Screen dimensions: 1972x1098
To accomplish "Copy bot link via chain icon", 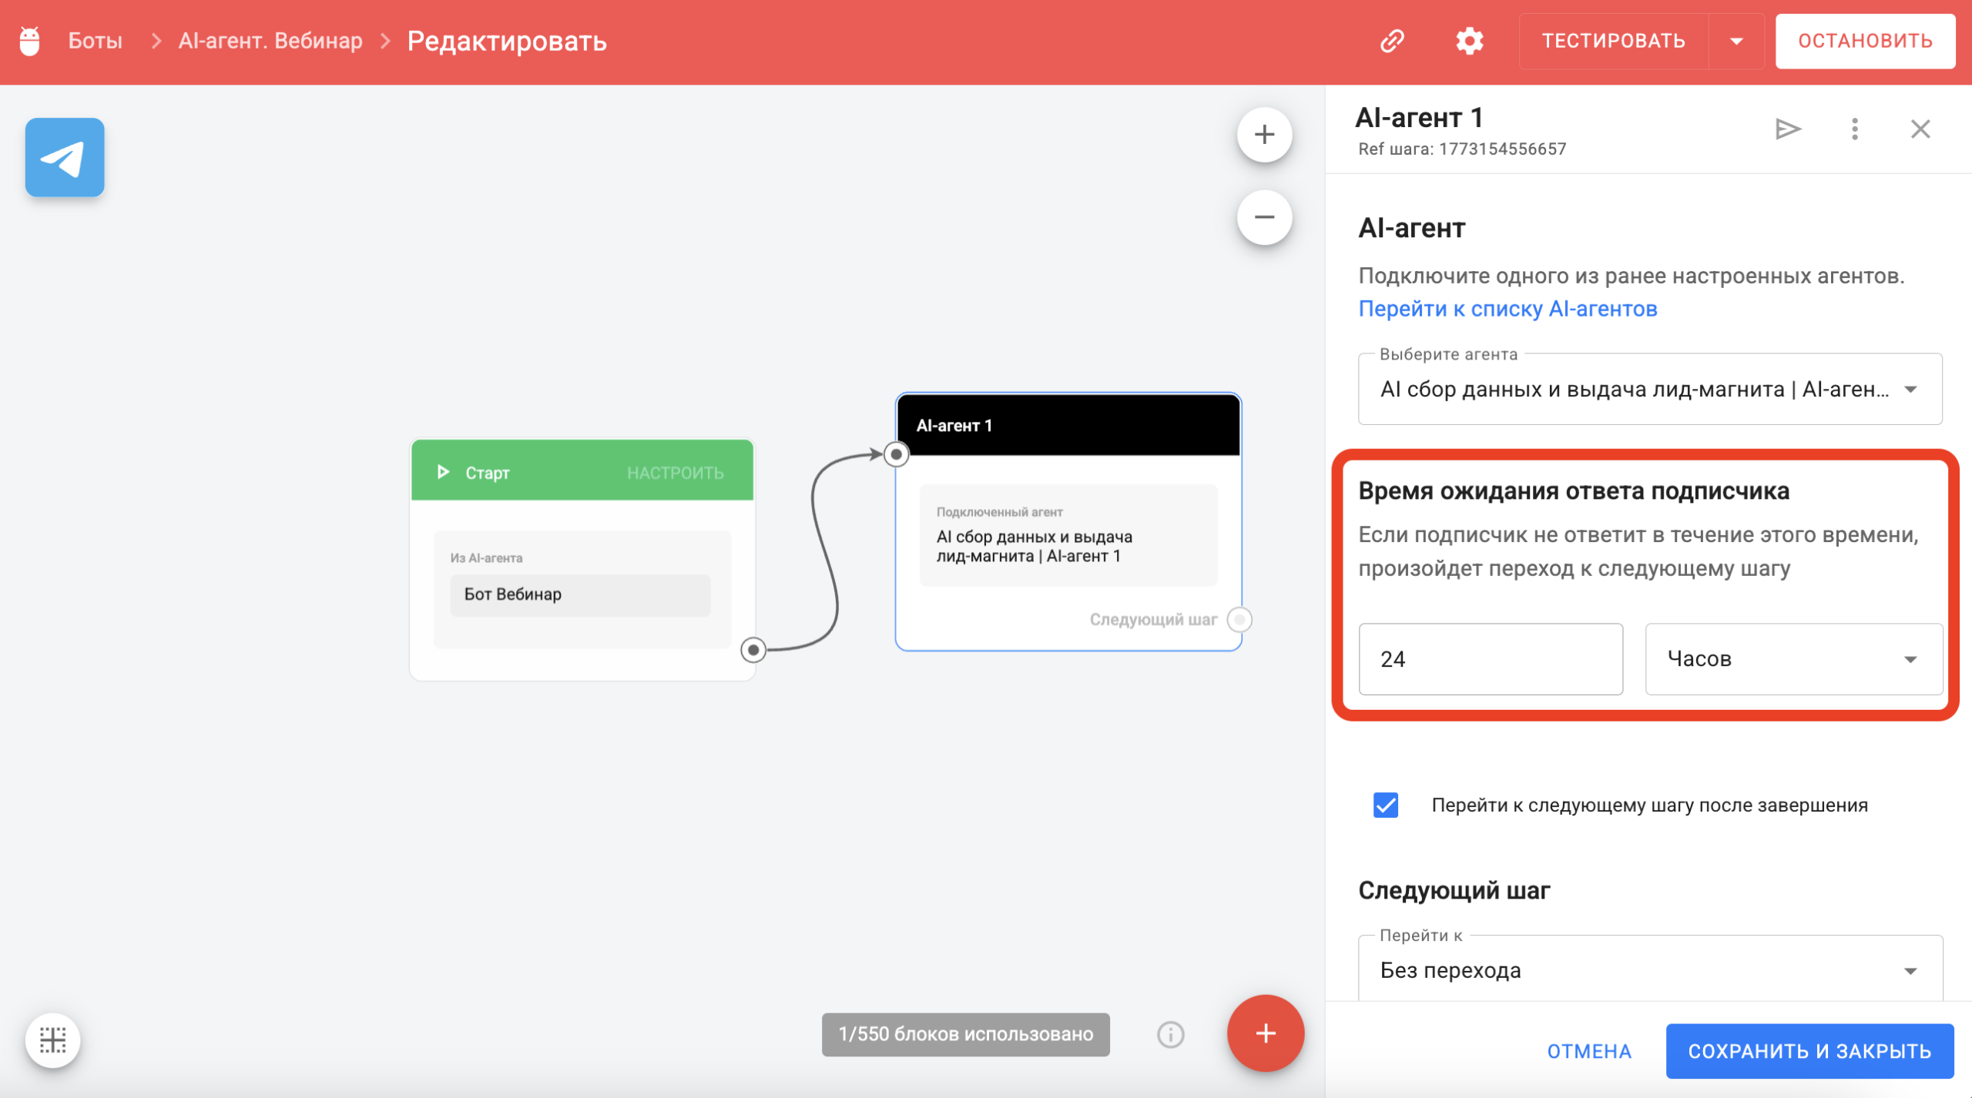I will point(1392,41).
